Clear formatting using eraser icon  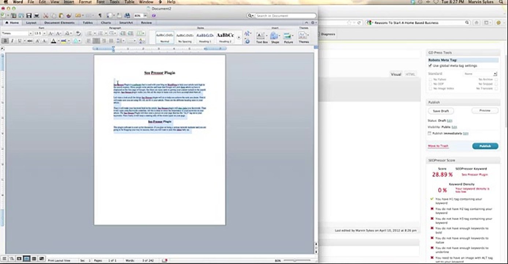click(x=78, y=33)
